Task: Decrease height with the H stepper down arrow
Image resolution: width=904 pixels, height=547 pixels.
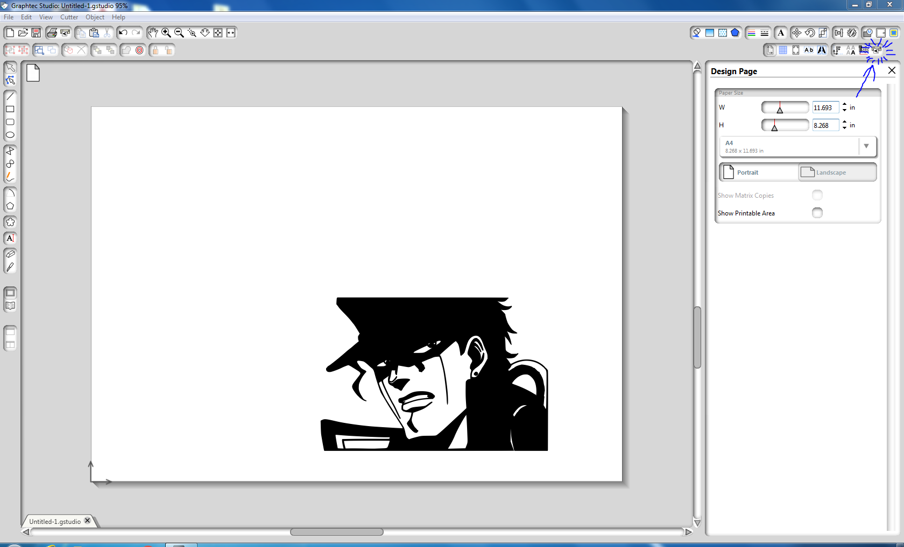Action: click(x=844, y=128)
